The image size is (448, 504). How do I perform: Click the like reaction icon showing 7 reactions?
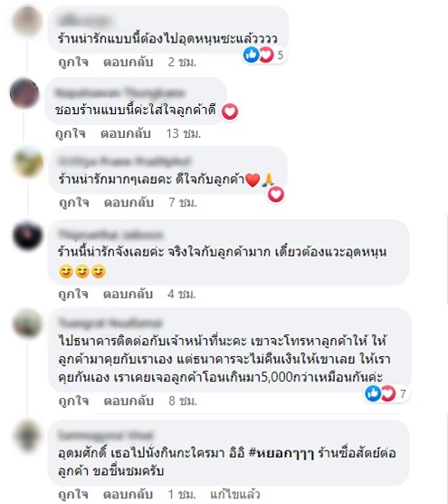click(373, 393)
